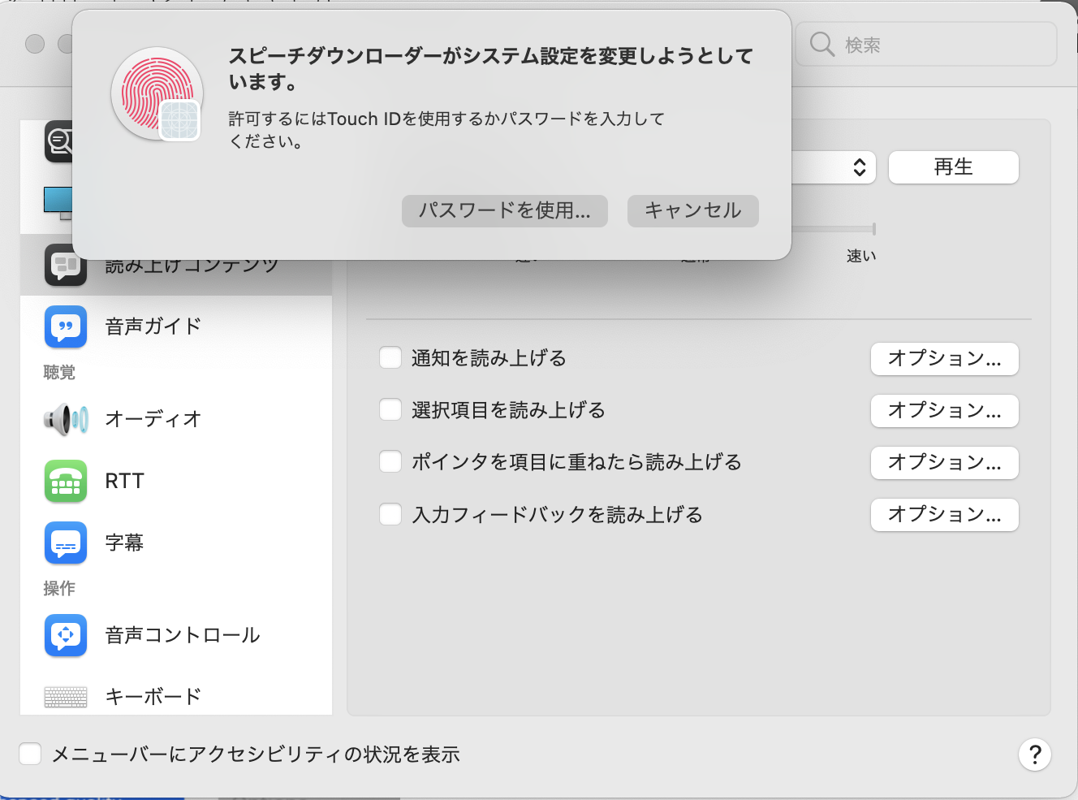Toggle 選択項目を読み上げる checkbox
This screenshot has height=800, width=1078.
click(390, 410)
